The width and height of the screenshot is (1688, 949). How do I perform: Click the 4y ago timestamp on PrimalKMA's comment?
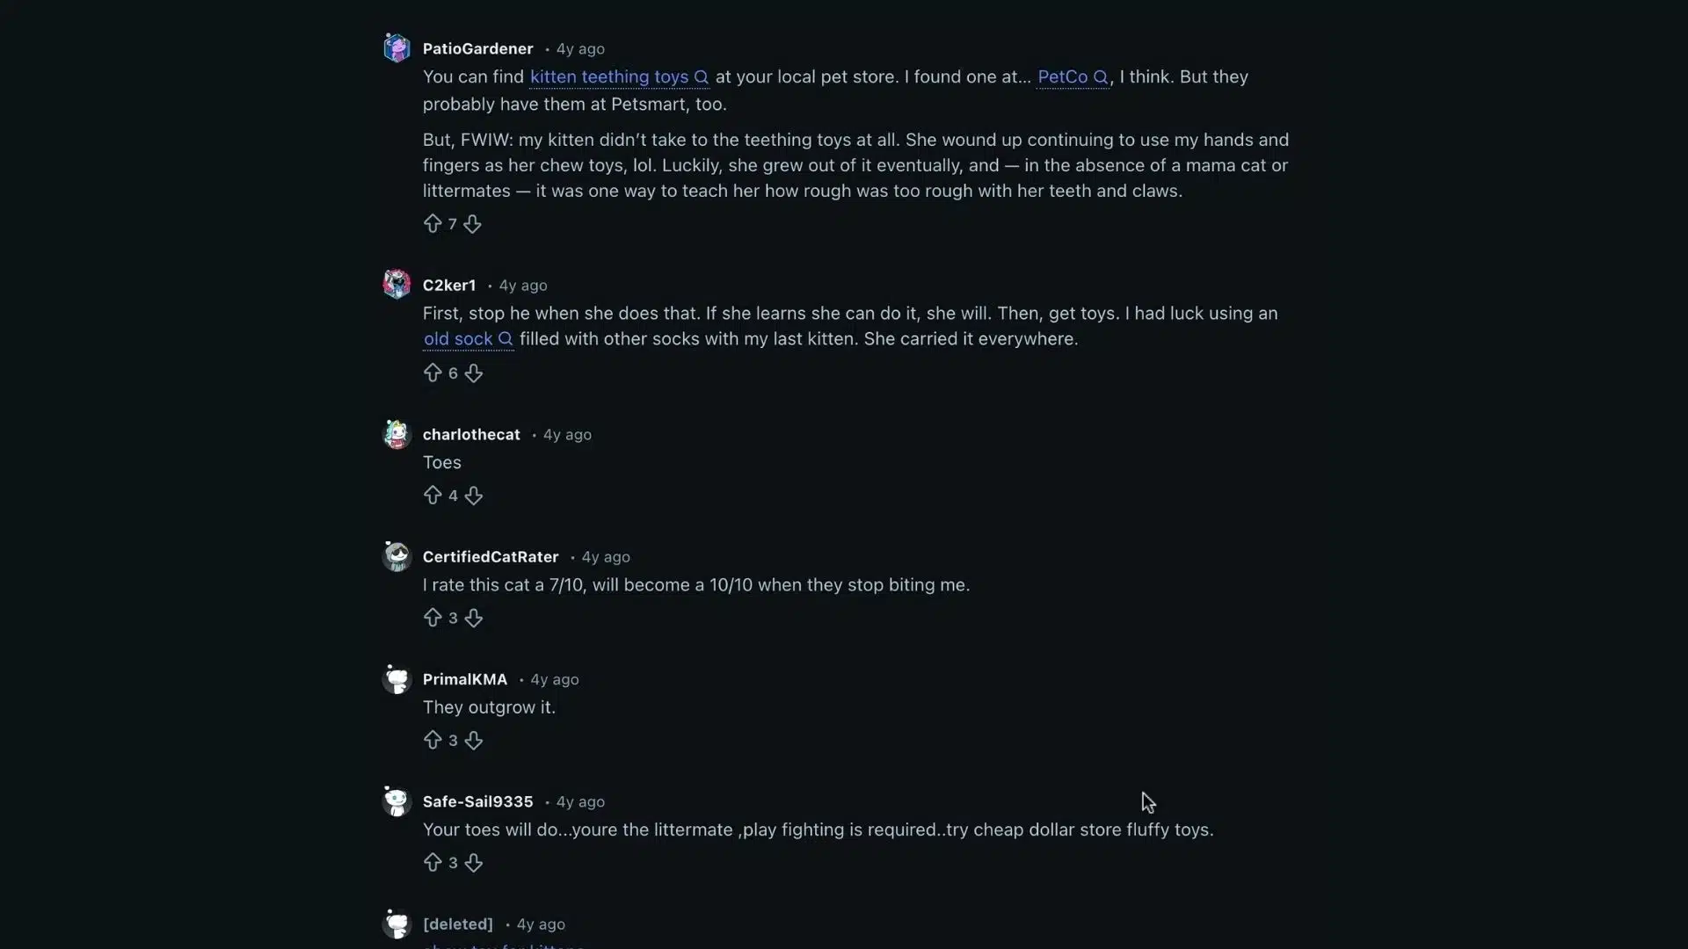(x=554, y=679)
